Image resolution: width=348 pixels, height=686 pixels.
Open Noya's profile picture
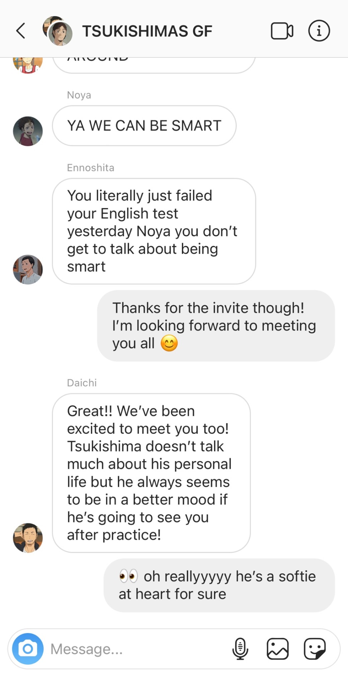point(28,131)
